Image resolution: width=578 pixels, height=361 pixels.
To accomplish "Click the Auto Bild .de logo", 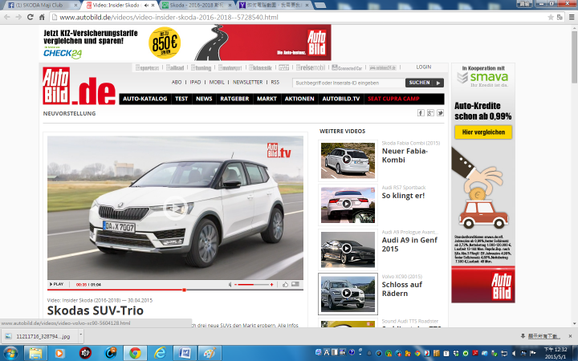I will coord(79,86).
